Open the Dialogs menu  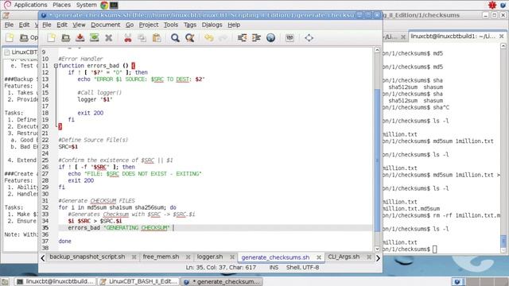tap(212, 25)
